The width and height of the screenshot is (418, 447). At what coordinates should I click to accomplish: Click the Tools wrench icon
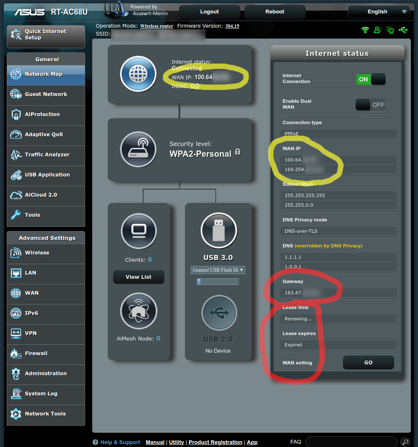click(x=16, y=215)
